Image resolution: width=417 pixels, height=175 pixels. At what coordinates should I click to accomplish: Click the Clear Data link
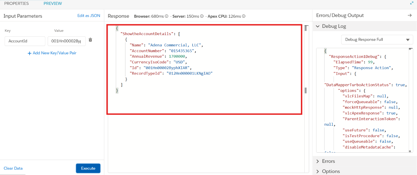point(13,168)
